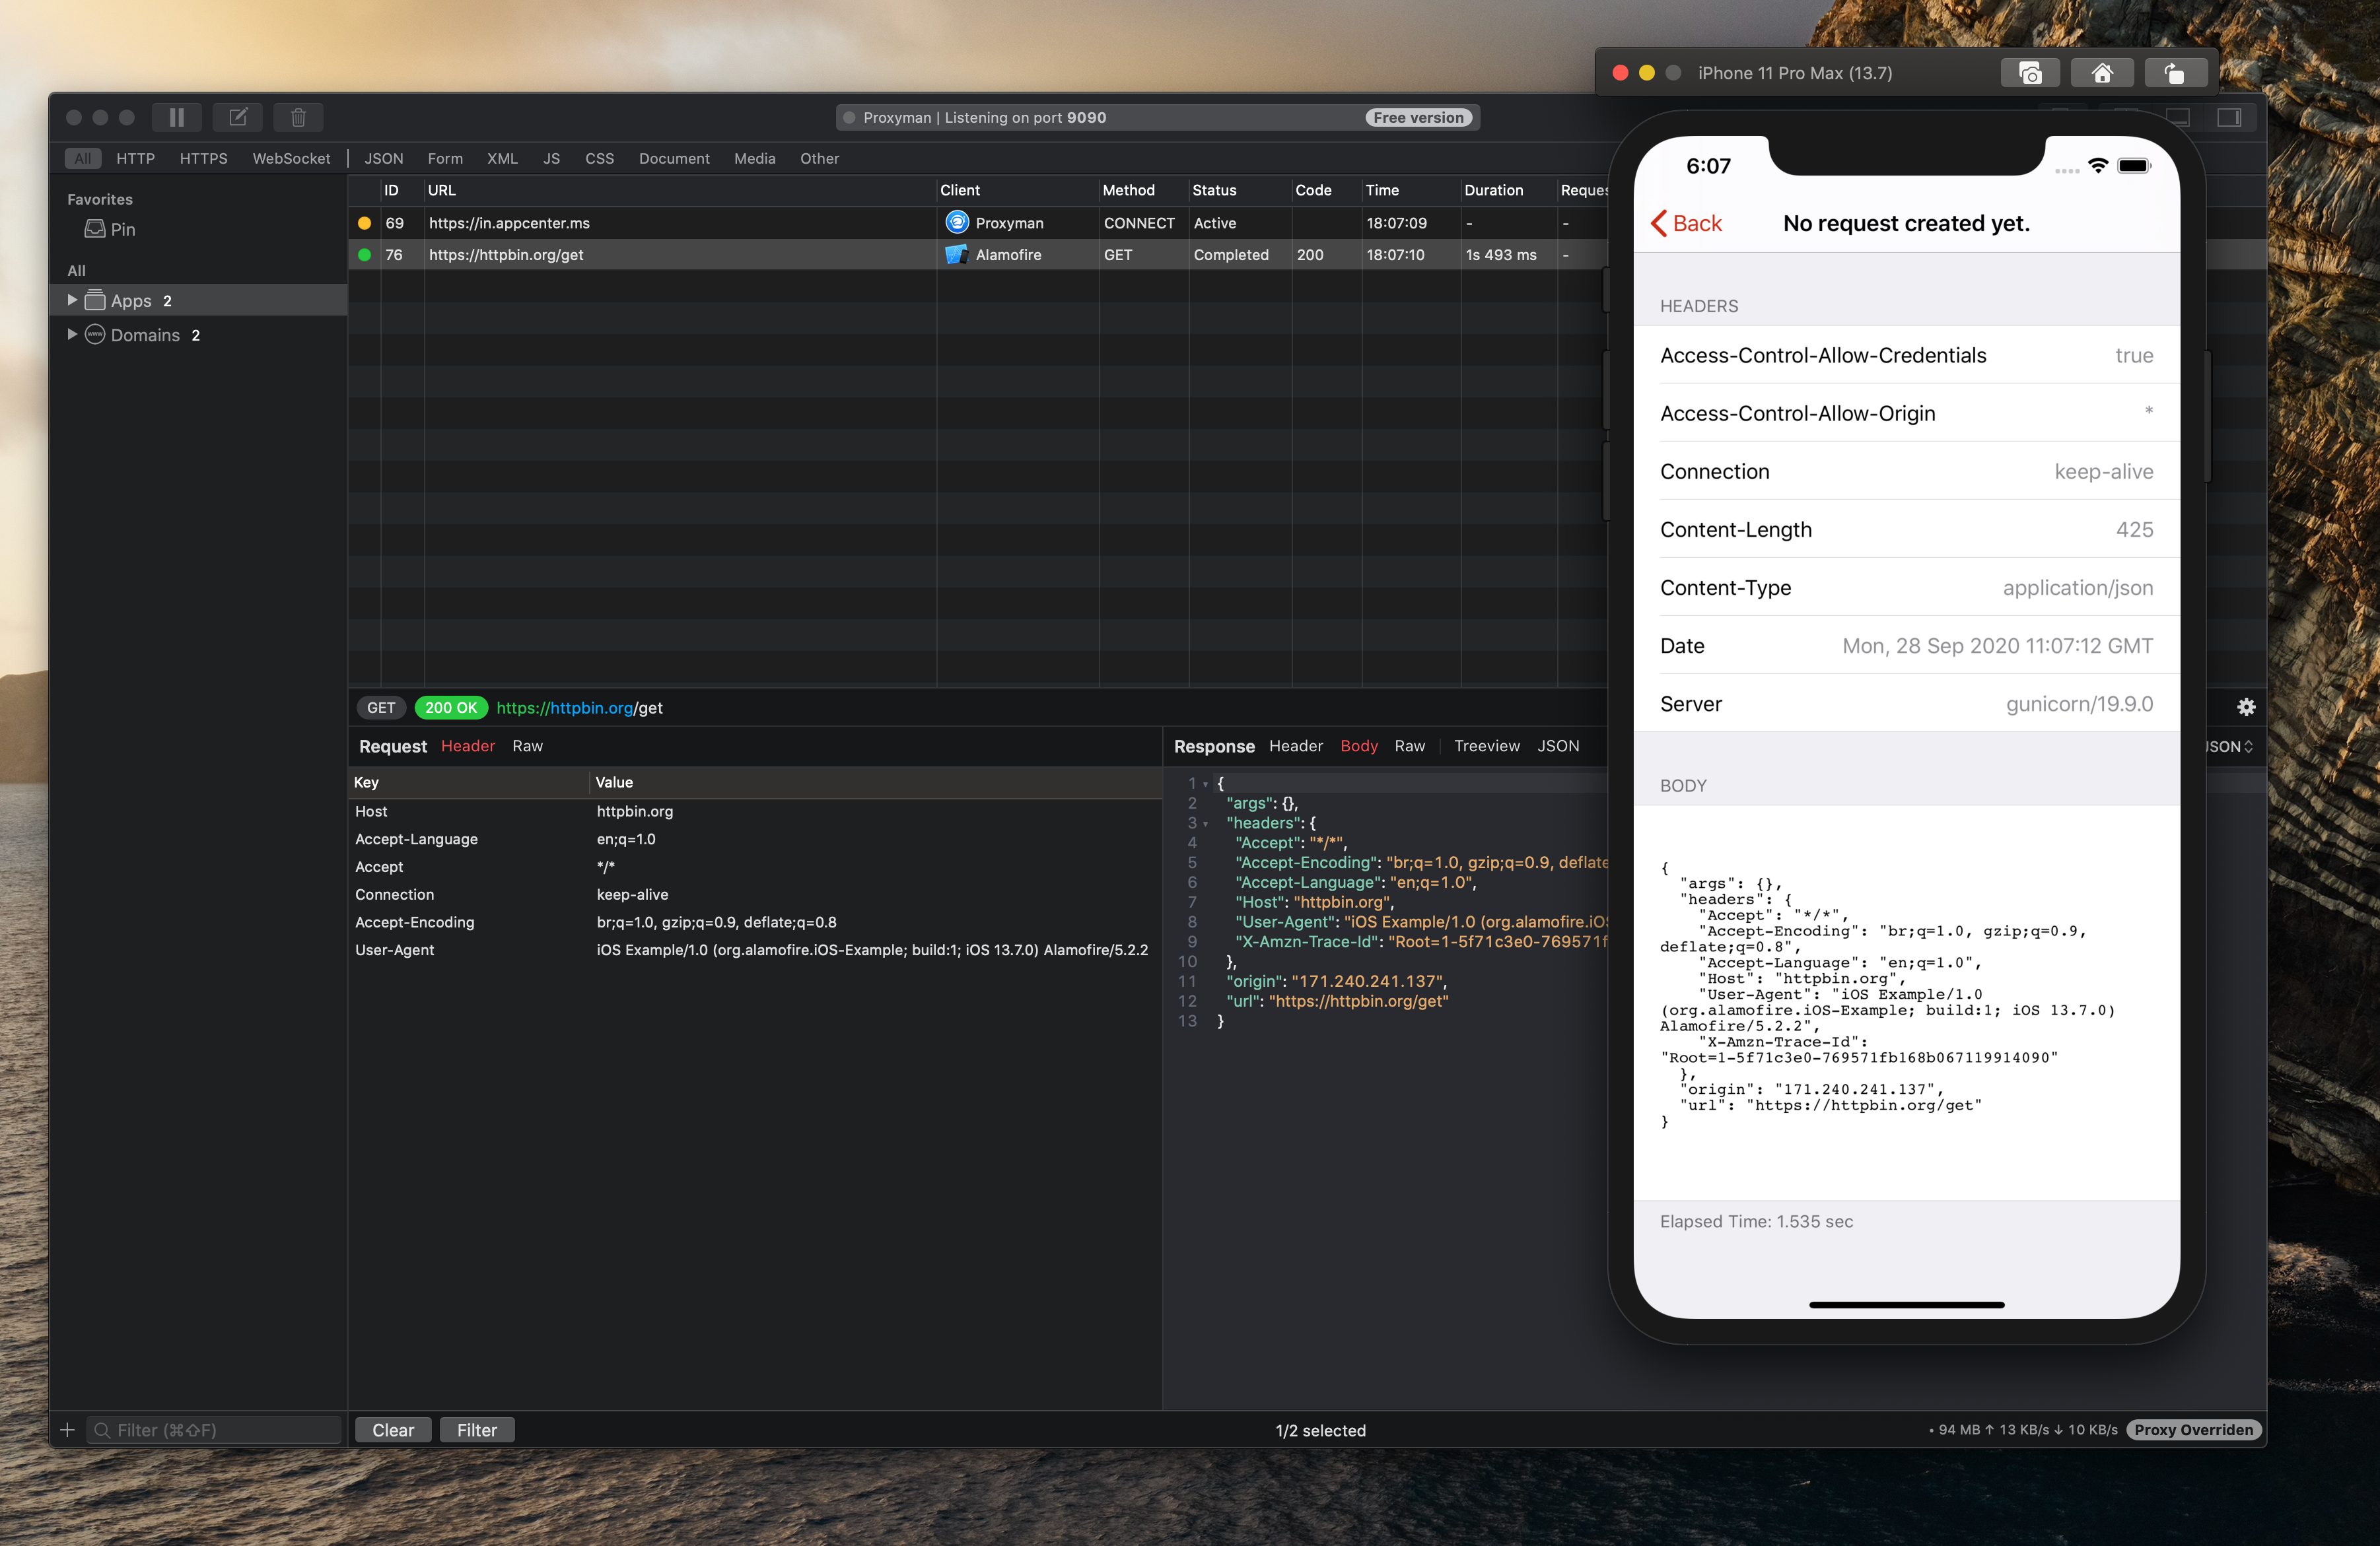Take simulator screenshot with camera icon

tap(2029, 73)
